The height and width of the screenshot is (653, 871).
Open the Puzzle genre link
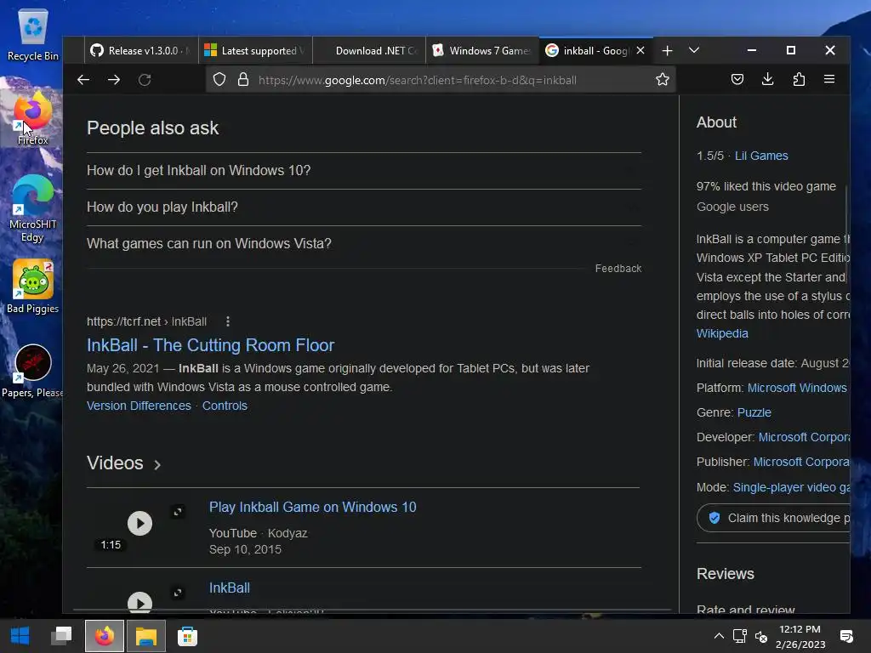(754, 412)
